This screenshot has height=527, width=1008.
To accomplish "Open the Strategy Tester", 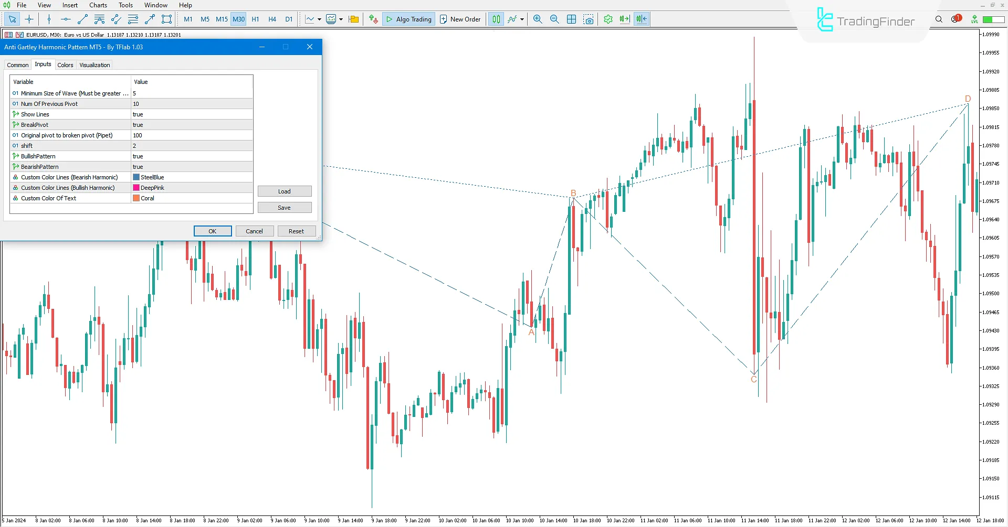I will pos(607,19).
